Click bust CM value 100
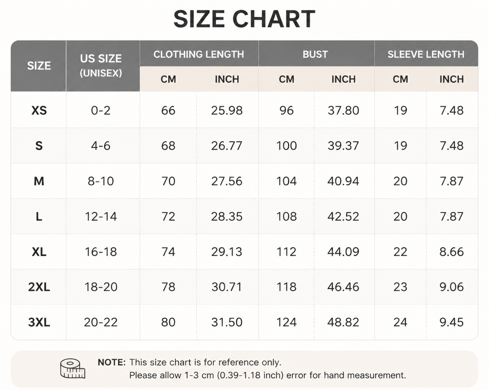Viewport: 489px width, 390px height. click(286, 145)
